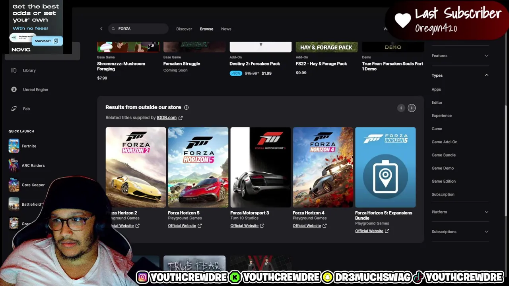
Task: Open Forza Horizon 4 cover thumbnail
Action: [323, 167]
